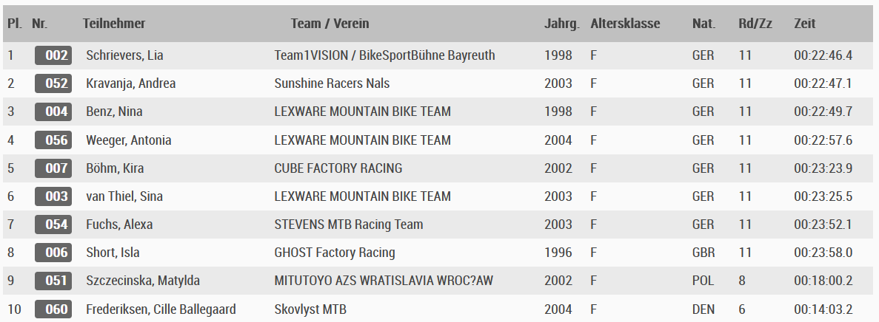This screenshot has width=879, height=322.
Task: Click bib number badge 056
Action: pyautogui.click(x=53, y=140)
